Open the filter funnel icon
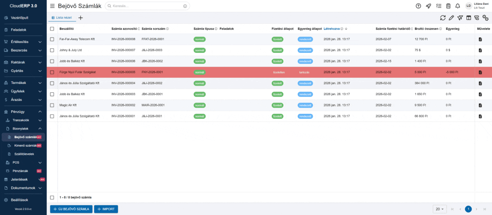 (x=460, y=18)
